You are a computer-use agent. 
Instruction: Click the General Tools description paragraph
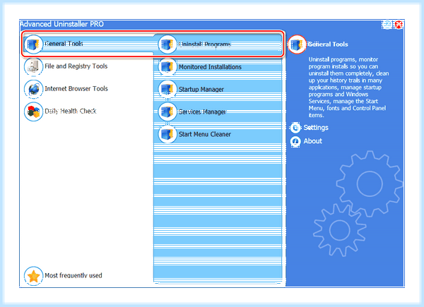pos(348,88)
